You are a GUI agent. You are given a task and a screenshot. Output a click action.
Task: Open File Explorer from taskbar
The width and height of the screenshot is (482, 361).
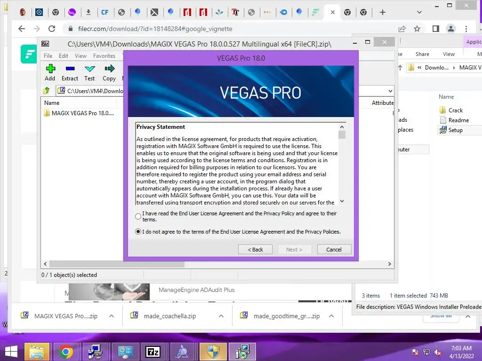(x=37, y=352)
